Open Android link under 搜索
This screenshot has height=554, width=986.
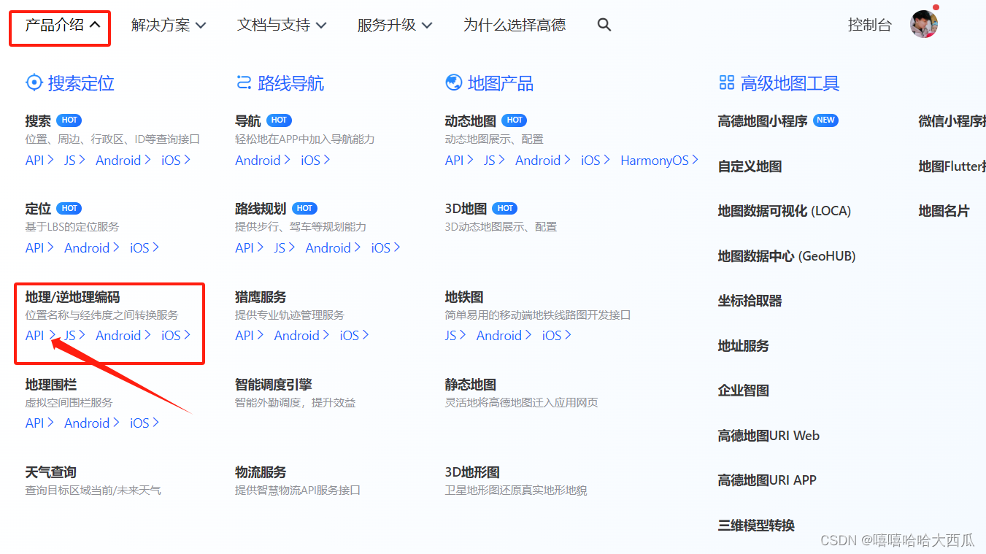click(x=123, y=160)
